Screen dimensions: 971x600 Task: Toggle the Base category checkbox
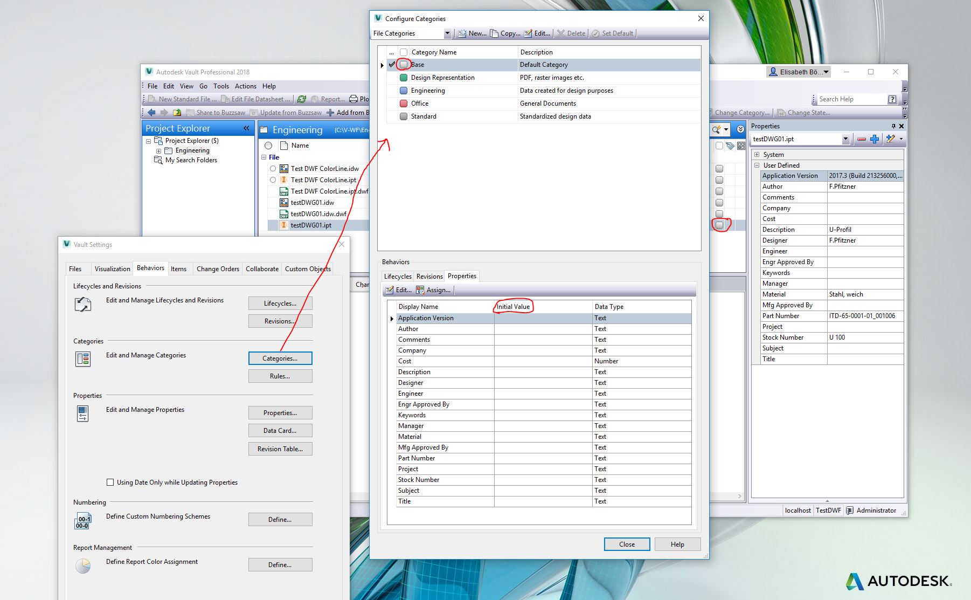[x=403, y=64]
